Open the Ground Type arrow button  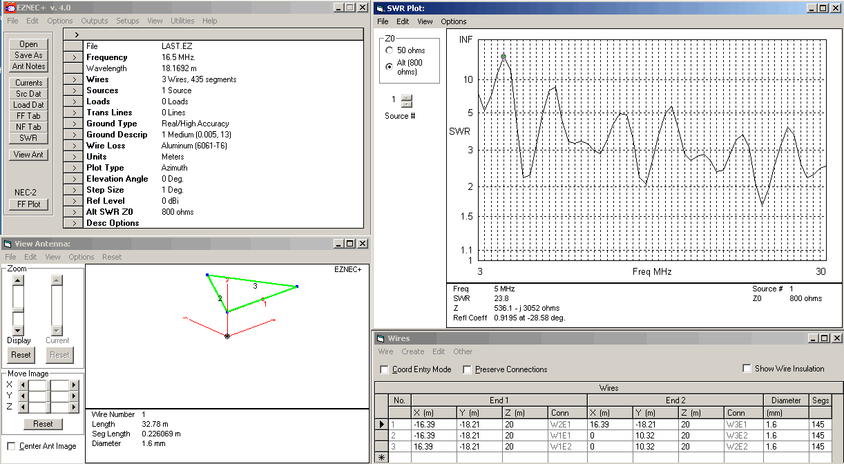click(x=73, y=124)
